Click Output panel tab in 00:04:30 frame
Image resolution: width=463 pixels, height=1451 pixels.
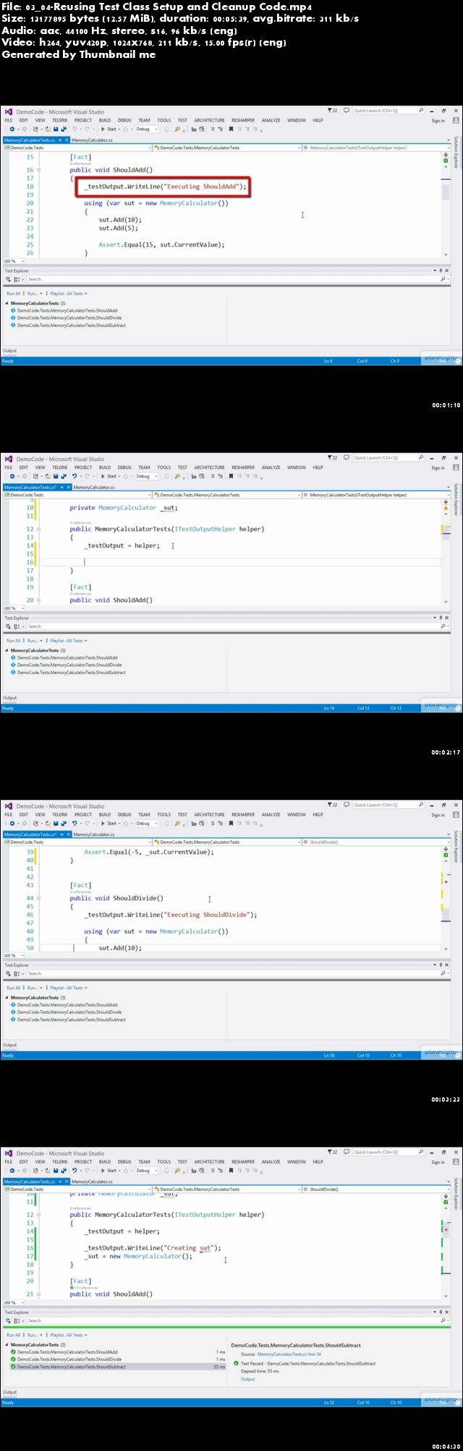click(10, 1392)
